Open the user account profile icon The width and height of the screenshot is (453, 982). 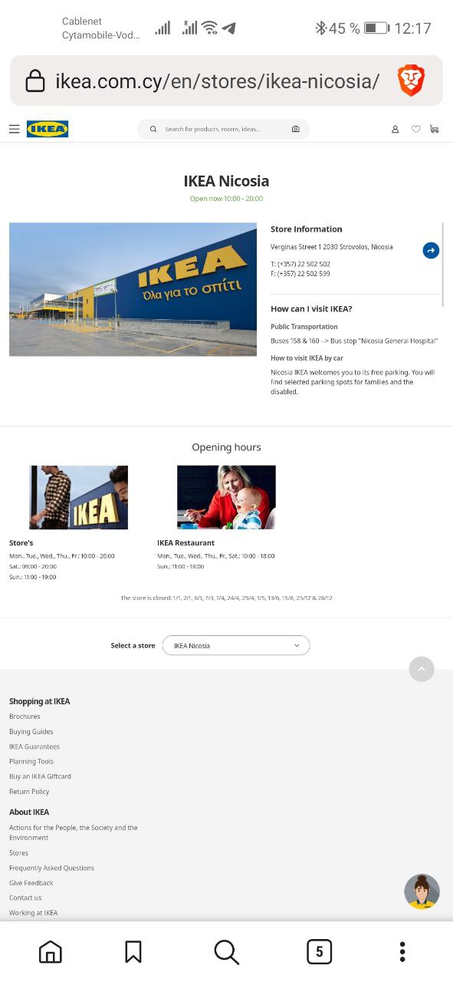[395, 129]
